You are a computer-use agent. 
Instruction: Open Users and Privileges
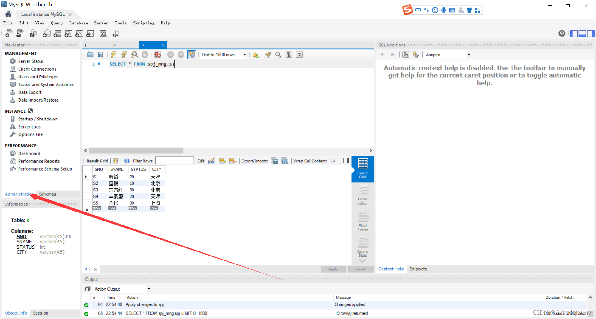pyautogui.click(x=38, y=77)
